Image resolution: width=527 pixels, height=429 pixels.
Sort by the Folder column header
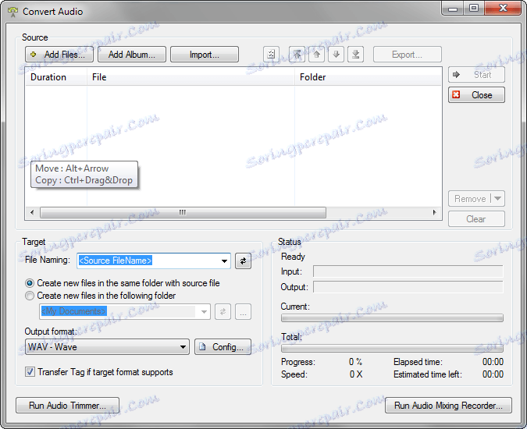click(368, 77)
